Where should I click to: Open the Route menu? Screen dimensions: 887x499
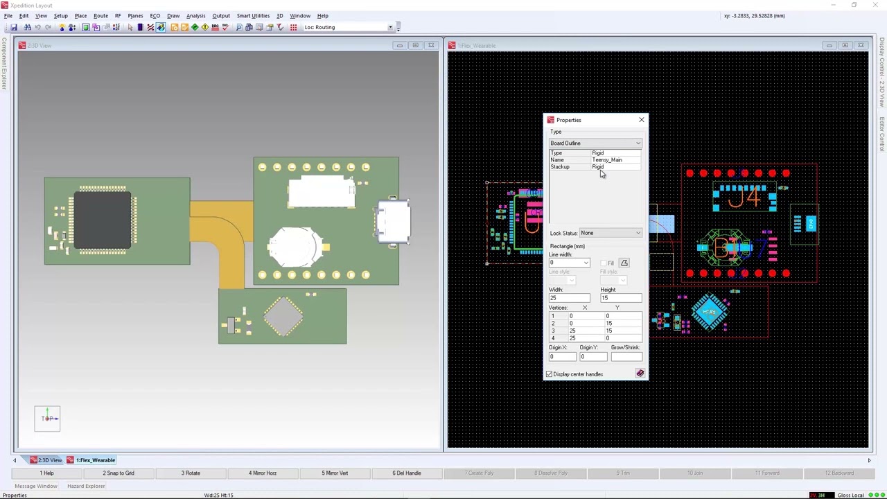click(100, 15)
